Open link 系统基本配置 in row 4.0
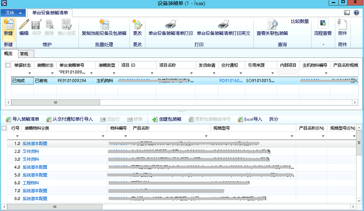Screen dimensions: 364x211 pyautogui.click(x=35, y=167)
